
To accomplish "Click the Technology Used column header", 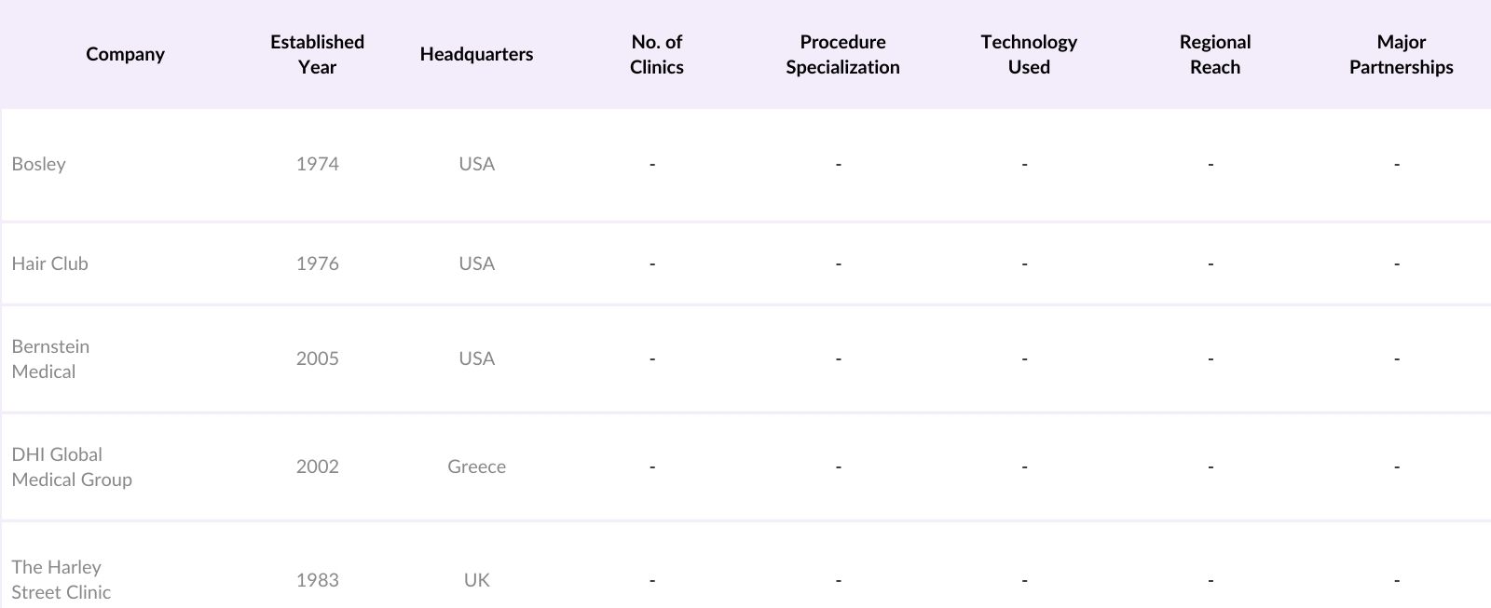I will tap(1029, 54).
